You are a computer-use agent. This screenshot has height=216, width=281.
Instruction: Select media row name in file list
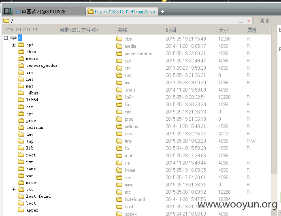(x=130, y=46)
